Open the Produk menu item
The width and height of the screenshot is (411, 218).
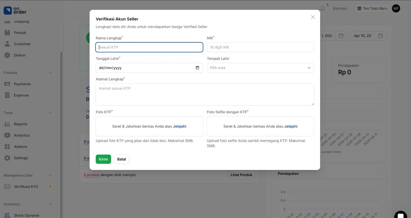pos(20,33)
